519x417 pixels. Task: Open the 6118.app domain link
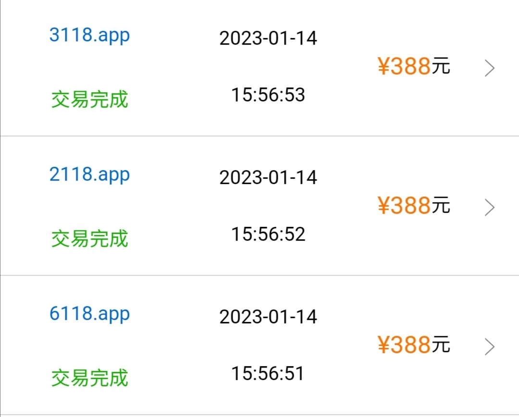(89, 315)
